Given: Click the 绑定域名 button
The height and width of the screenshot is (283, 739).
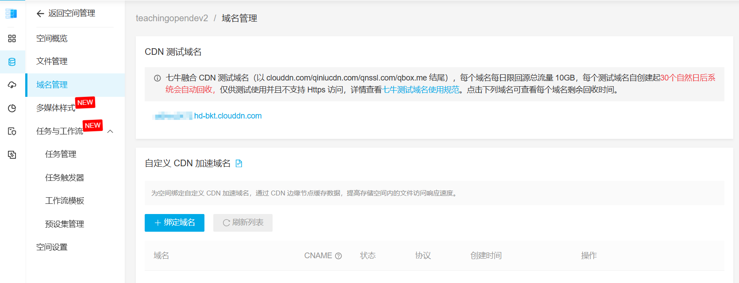Looking at the screenshot, I should click(174, 223).
